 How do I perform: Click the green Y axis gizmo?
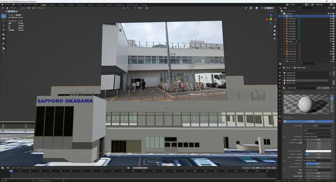(x=271, y=19)
